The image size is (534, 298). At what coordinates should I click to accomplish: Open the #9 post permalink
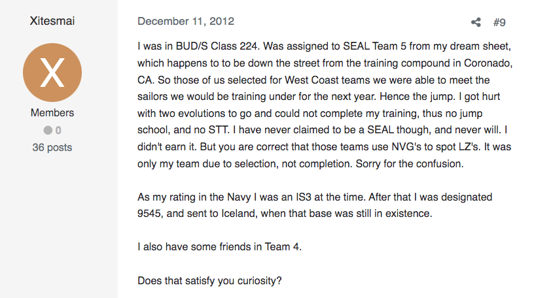tap(499, 22)
